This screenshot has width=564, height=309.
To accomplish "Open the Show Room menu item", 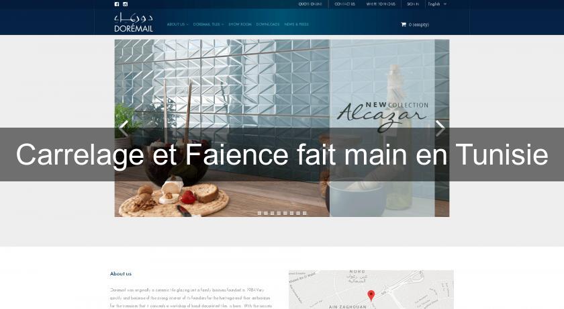I will pyautogui.click(x=240, y=24).
